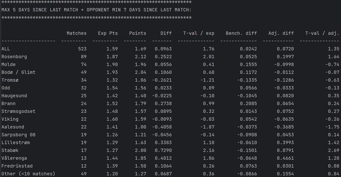341x177 pixels.
Task: Click Vålerenga's diff value 0.4012
Action: (x=163, y=159)
